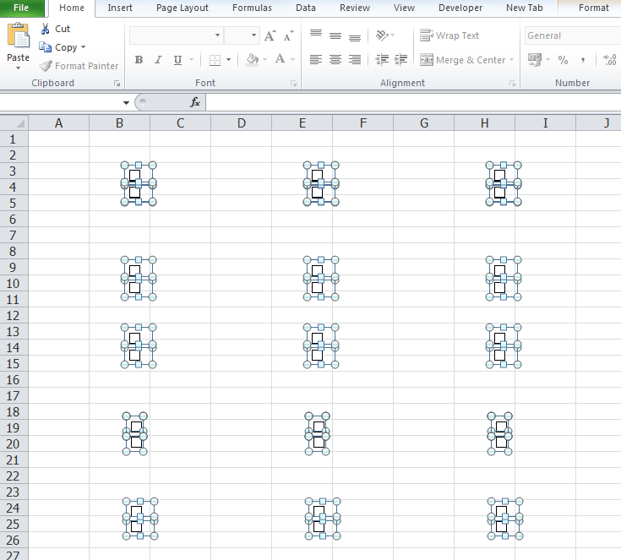Apply fill color paint bucket
Screen dimensions: 621x560
coord(253,60)
